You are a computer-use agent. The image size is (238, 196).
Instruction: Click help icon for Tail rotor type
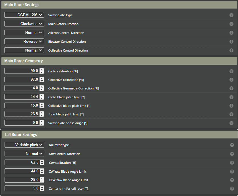tap(232, 145)
